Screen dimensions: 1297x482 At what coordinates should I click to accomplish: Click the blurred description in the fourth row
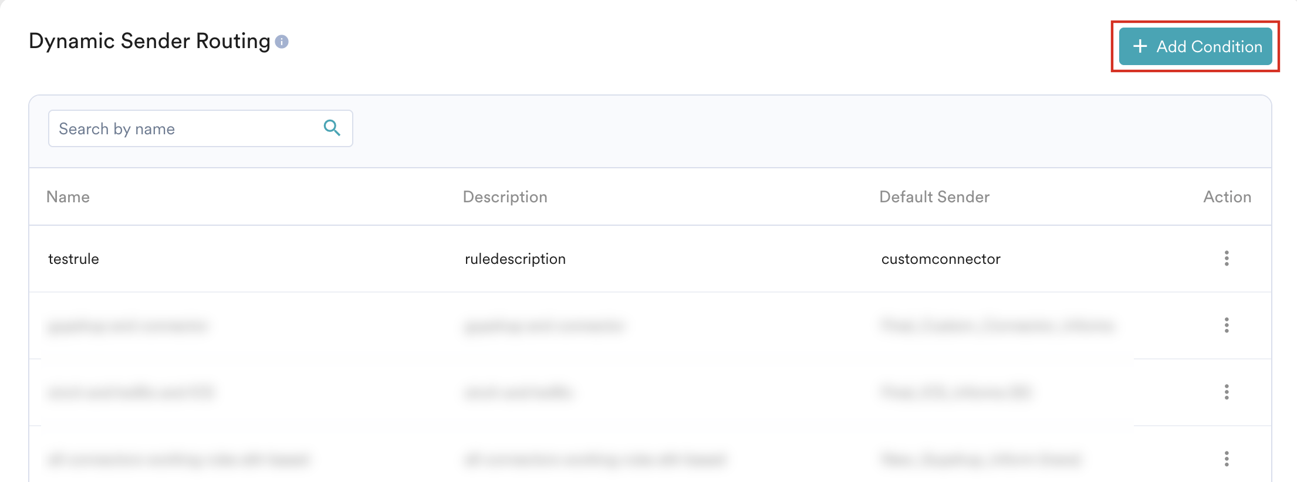click(595, 459)
